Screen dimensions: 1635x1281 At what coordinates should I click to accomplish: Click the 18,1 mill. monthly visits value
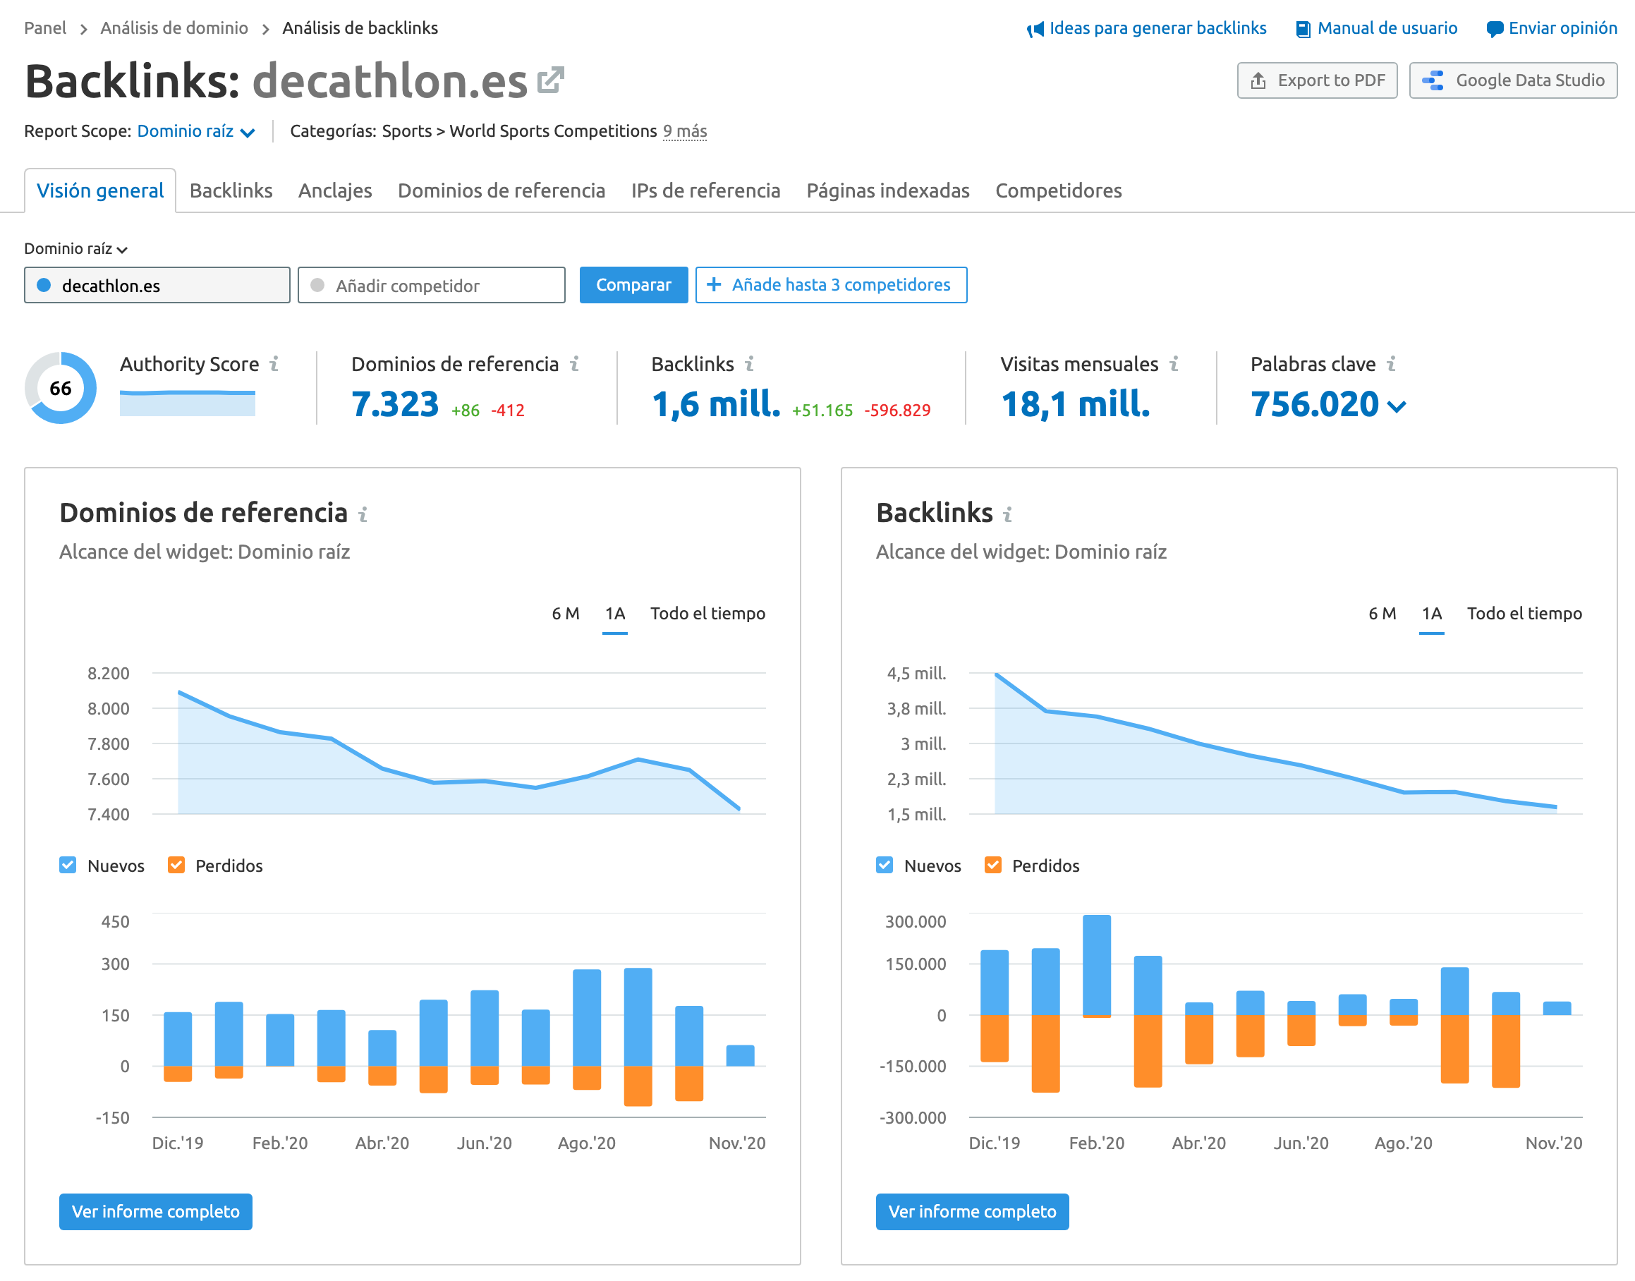pos(1076,404)
